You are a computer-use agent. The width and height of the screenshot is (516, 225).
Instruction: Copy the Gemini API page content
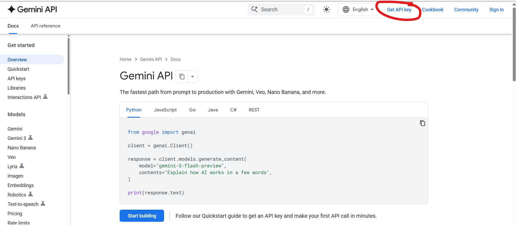click(182, 77)
